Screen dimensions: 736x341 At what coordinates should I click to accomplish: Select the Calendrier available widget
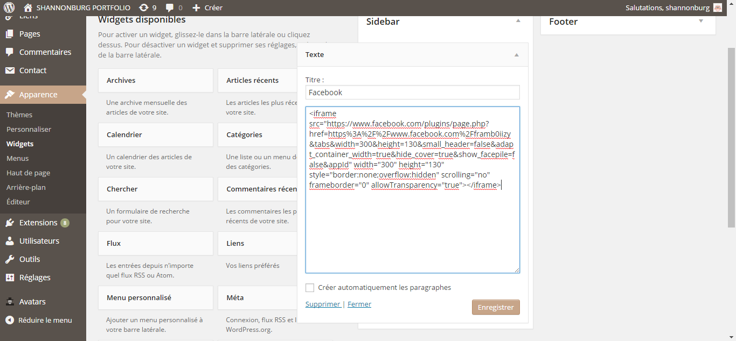pos(156,134)
